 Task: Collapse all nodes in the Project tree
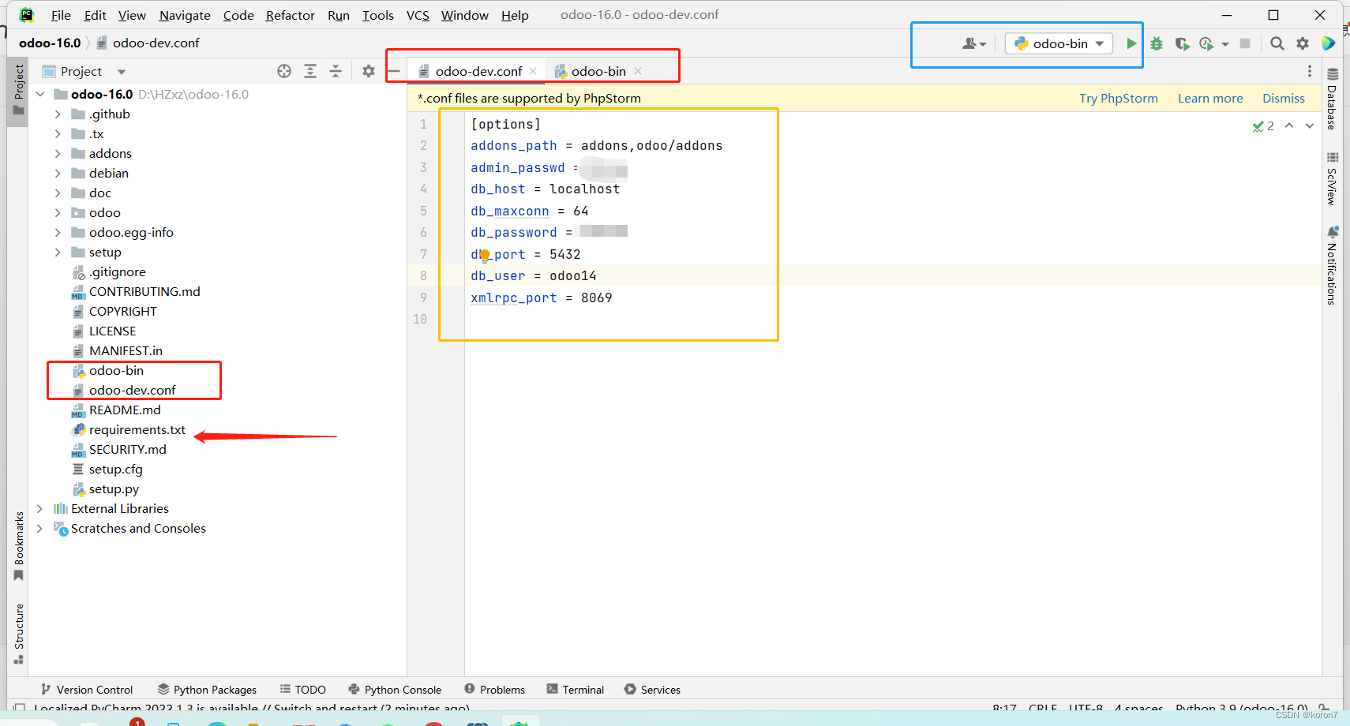coord(336,71)
